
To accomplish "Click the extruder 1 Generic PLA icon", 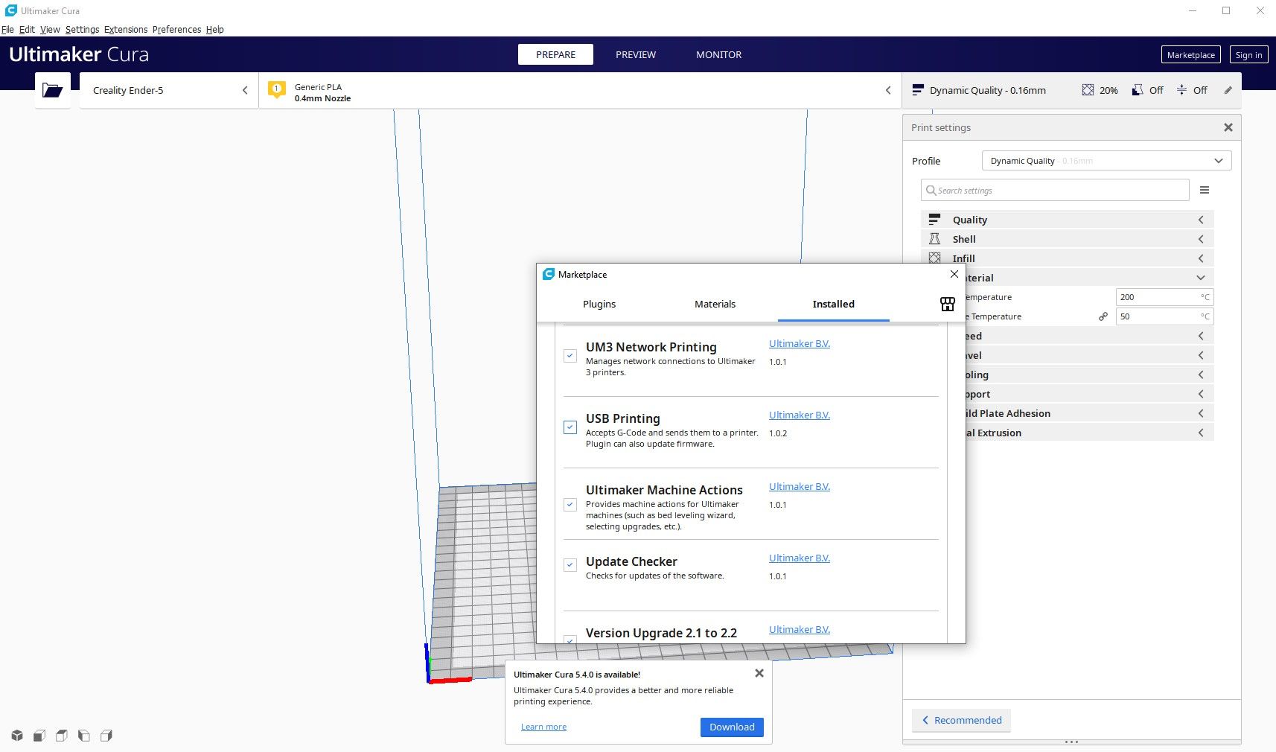I will coord(277,90).
